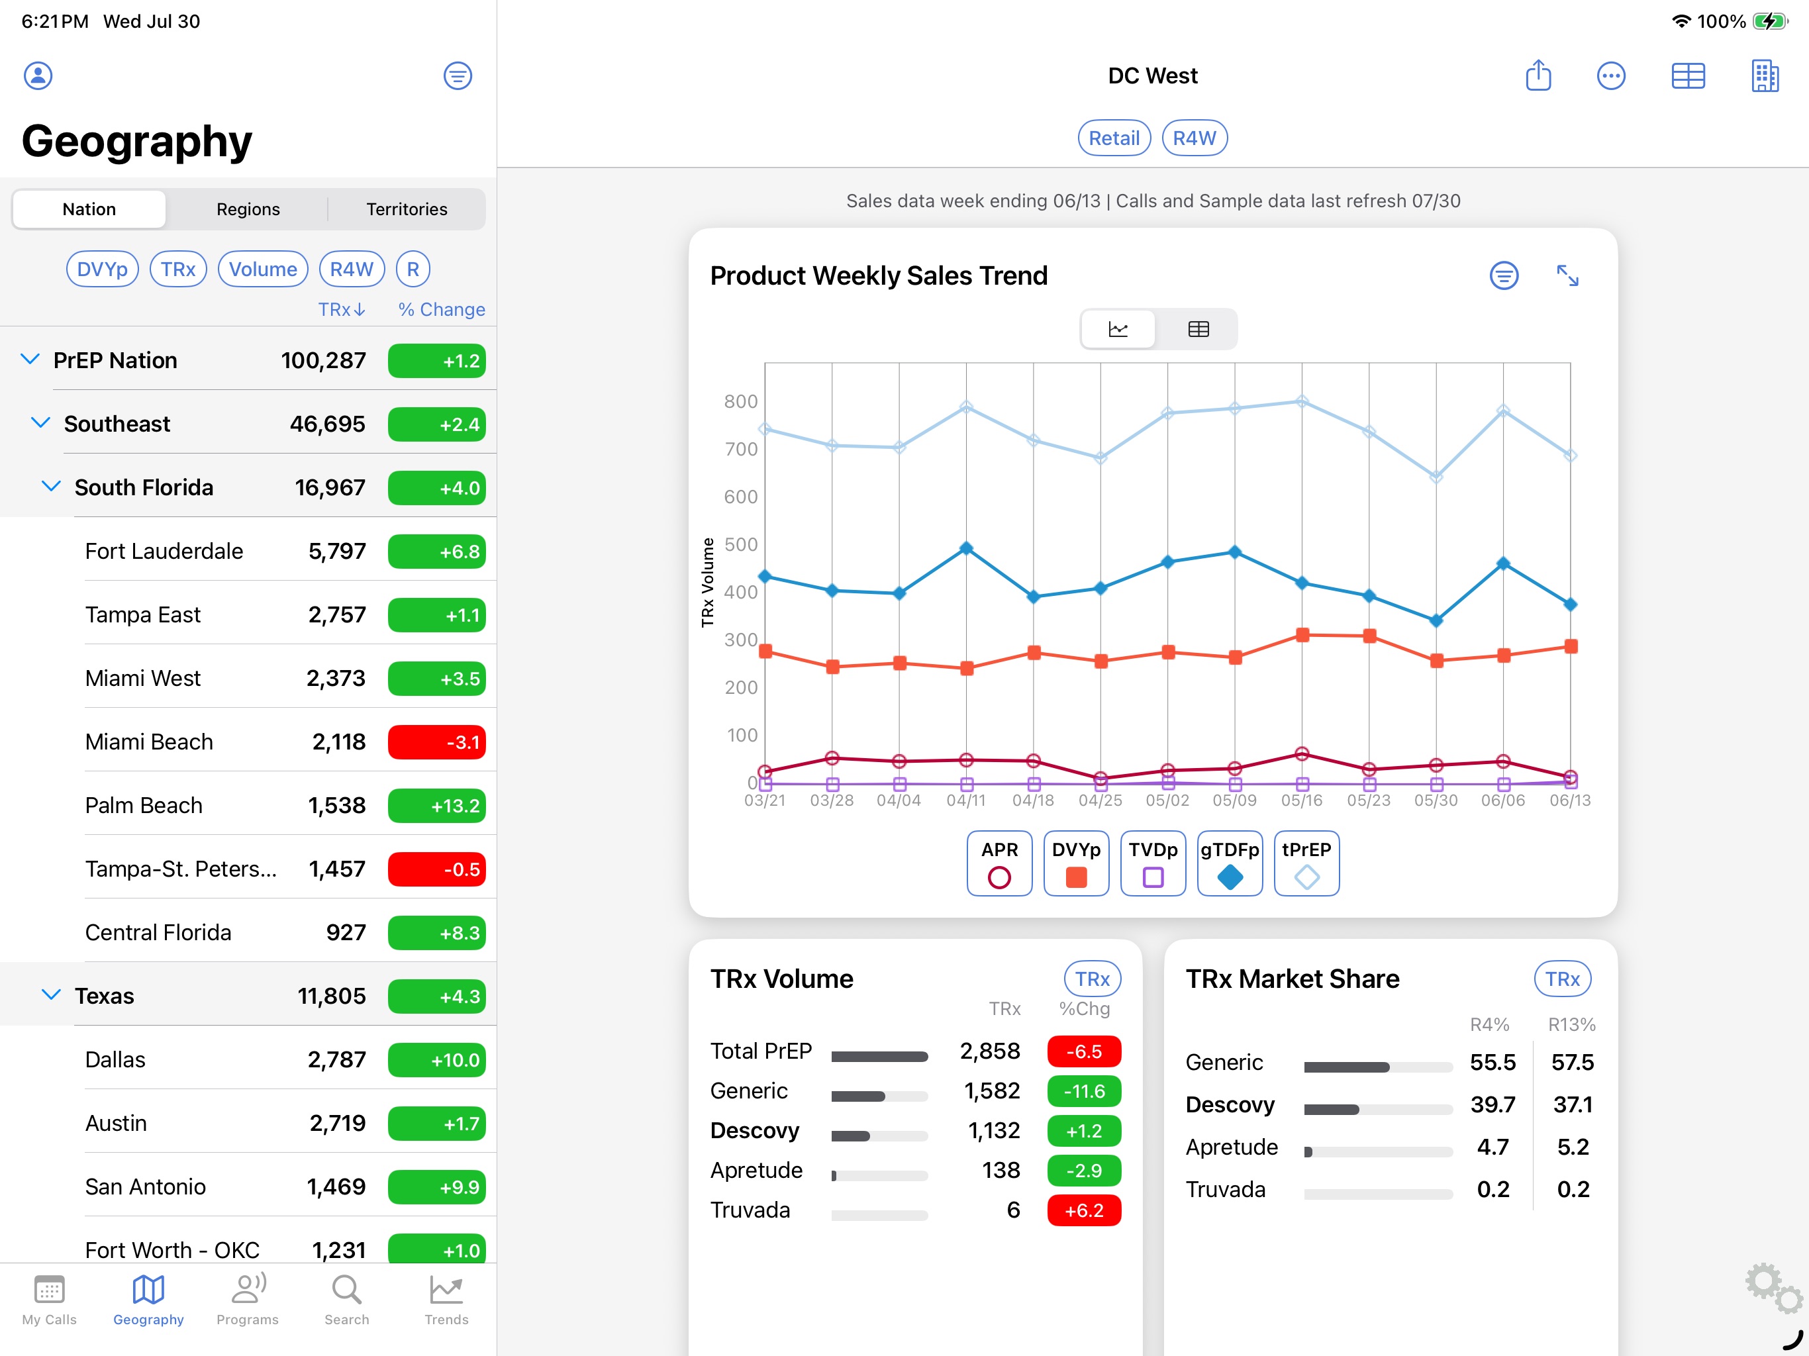Tap the Wi-Fi status icon
The image size is (1809, 1356).
point(1681,21)
